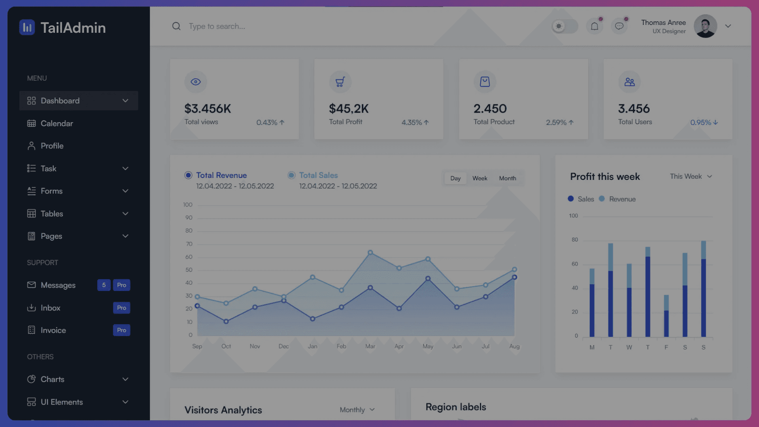
Task: Select the Total Revenue radio indicator
Action: (188, 175)
